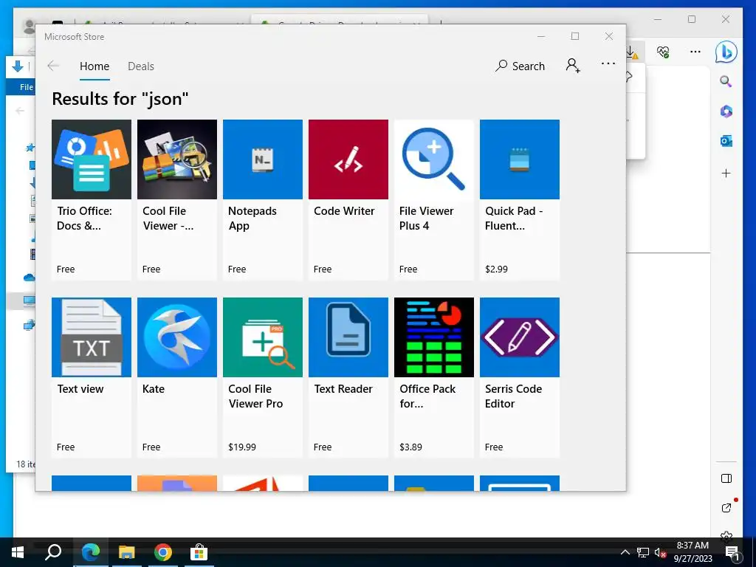Open the notification center icon
Screen dimensions: 756x567
point(732,553)
